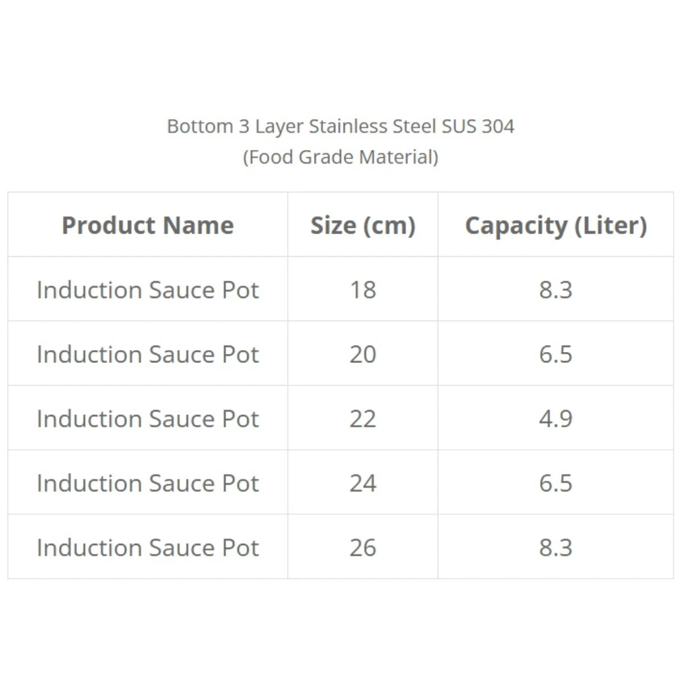695x695 pixels.
Task: Click the 6.5 capacity in the 24 cm row
Action: pyautogui.click(x=555, y=483)
